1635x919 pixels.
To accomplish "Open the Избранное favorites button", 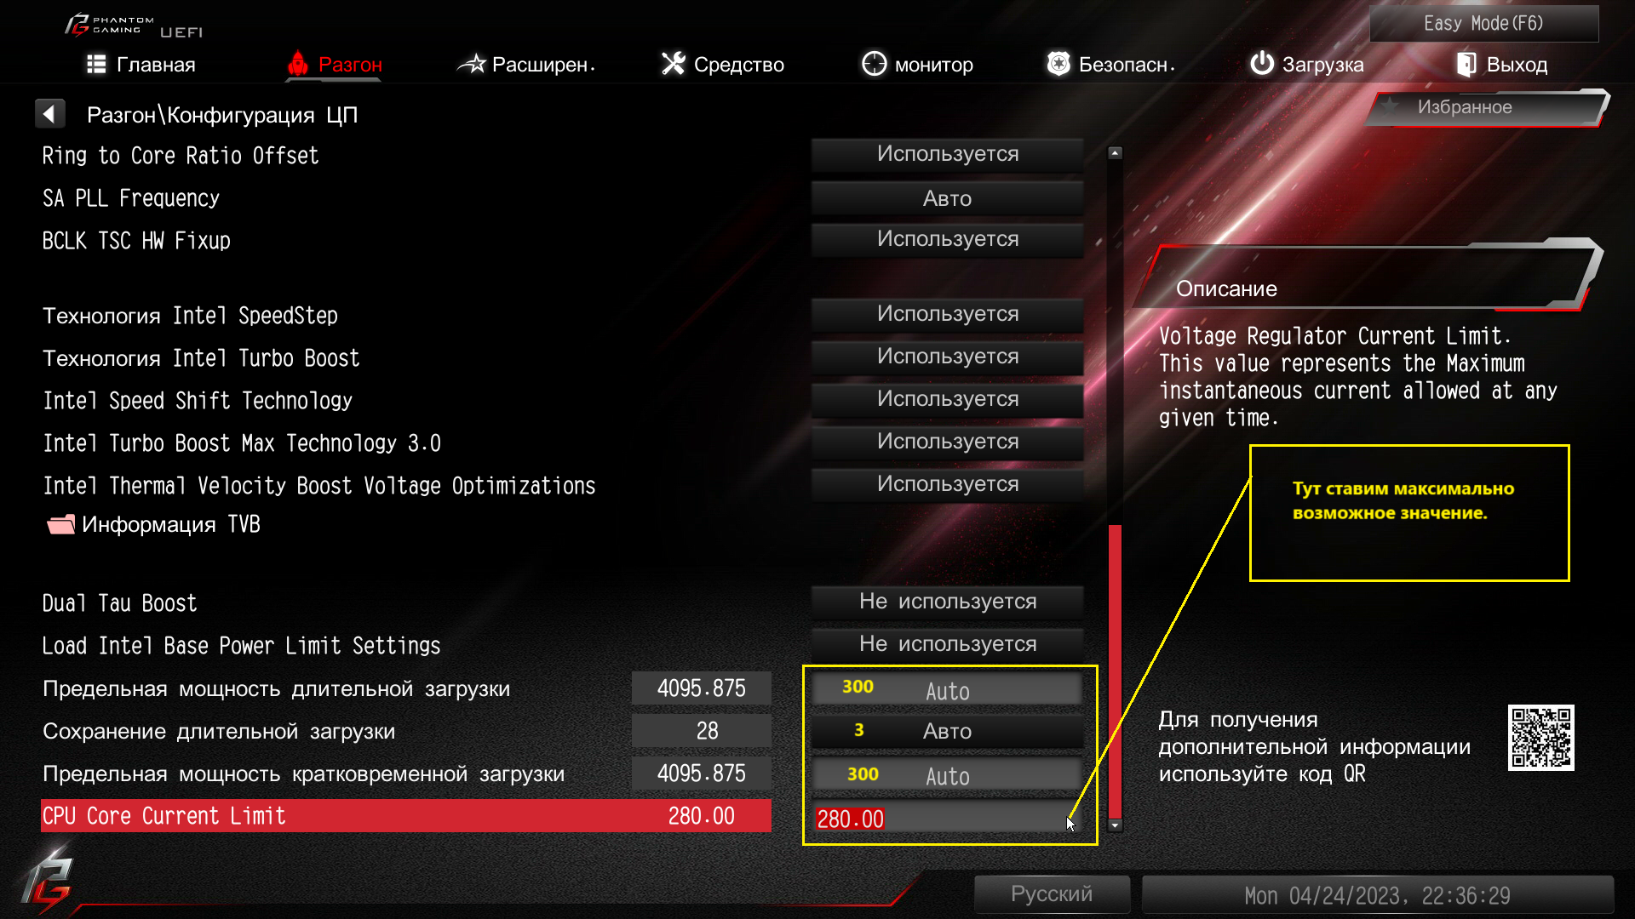I will pos(1485,107).
